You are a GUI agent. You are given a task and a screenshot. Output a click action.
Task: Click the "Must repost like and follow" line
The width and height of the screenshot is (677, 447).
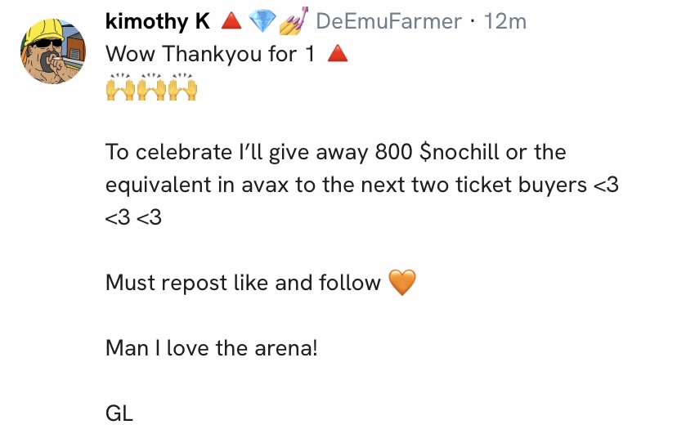tap(243, 284)
